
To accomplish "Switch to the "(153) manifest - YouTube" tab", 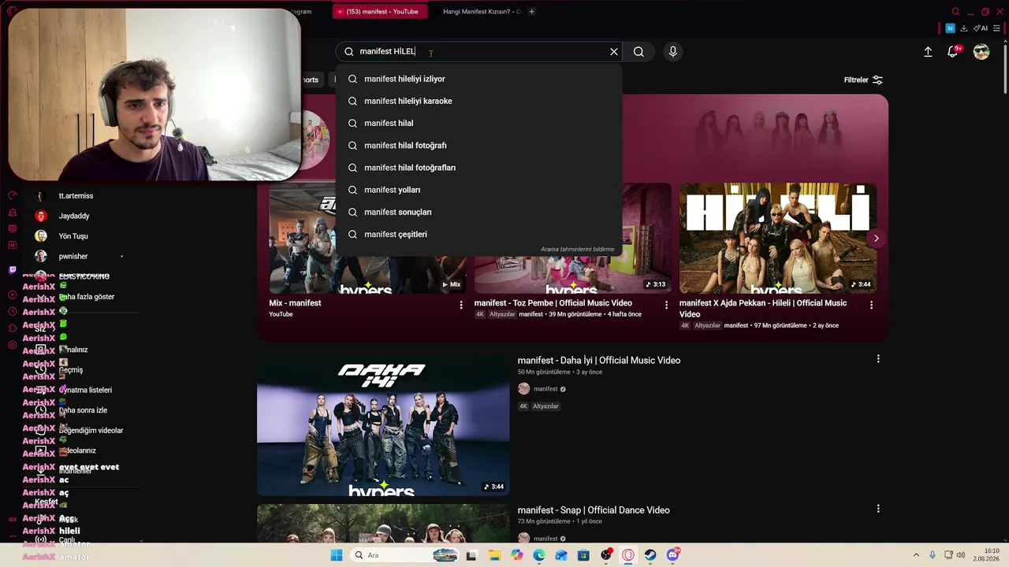I will click(x=379, y=12).
